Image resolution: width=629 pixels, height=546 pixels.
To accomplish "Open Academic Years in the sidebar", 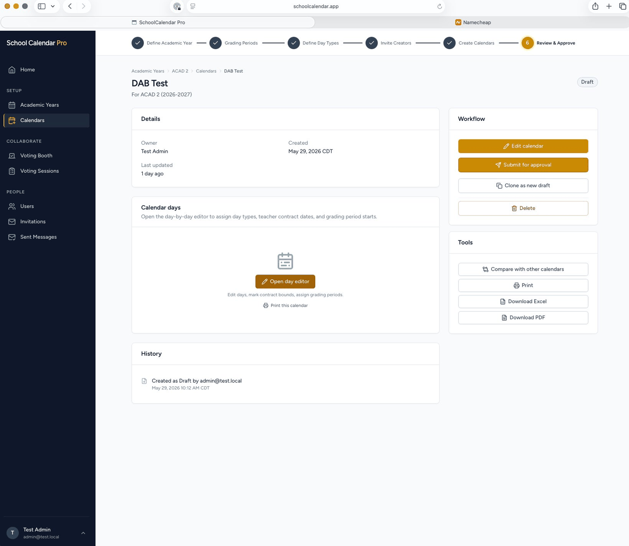I will (x=46, y=105).
